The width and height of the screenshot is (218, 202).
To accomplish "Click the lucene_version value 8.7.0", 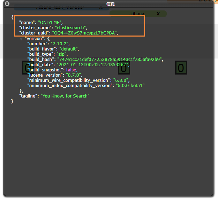I will coord(73,75).
